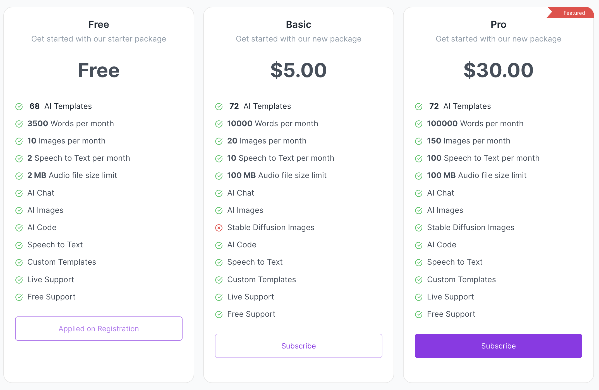The image size is (599, 390).
Task: Click the check icon next to Basic plan Free Support
Action: pyautogui.click(x=219, y=315)
